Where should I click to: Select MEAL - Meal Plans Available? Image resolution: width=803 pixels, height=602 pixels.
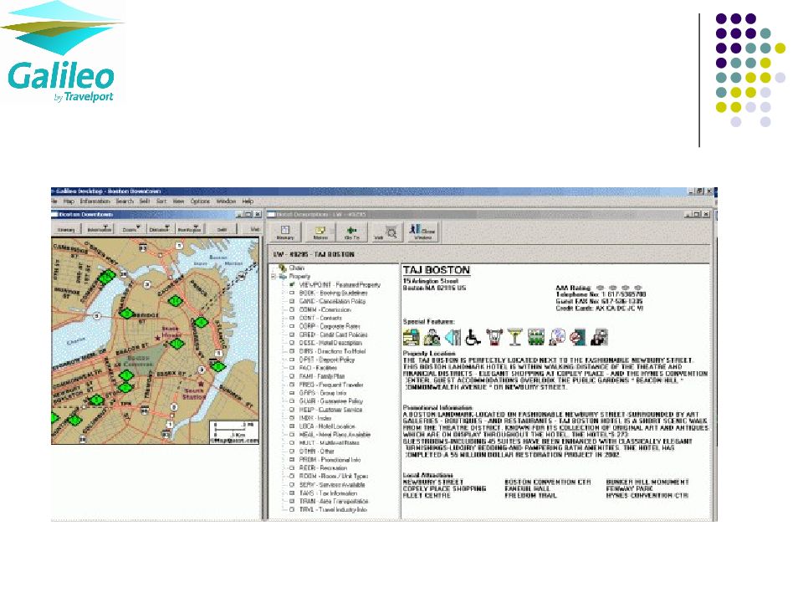[x=335, y=434]
